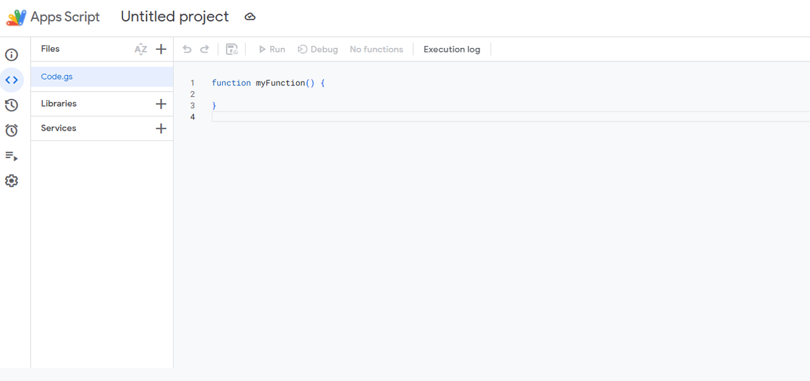
Task: Add a library with the Libraries plus
Action: (x=161, y=103)
